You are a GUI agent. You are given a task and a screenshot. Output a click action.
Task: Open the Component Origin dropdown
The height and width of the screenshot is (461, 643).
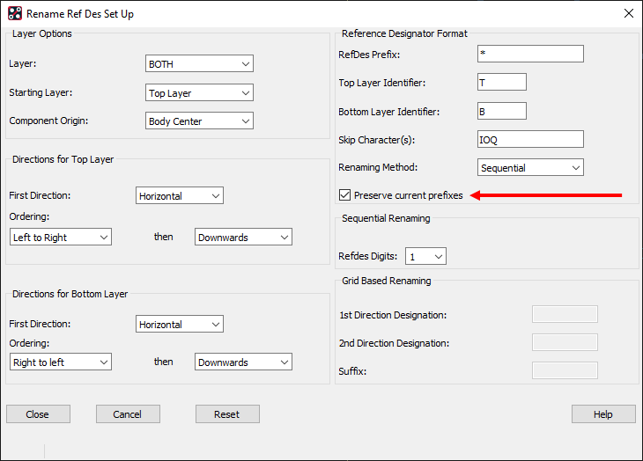[x=199, y=121]
